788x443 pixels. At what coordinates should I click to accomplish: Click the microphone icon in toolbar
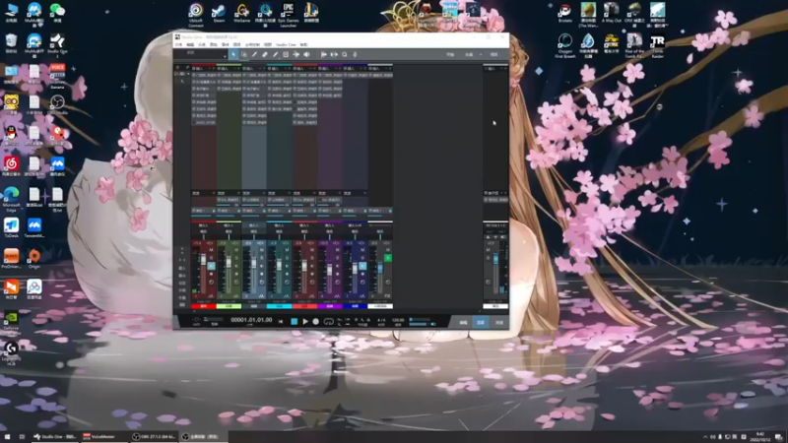(x=355, y=54)
